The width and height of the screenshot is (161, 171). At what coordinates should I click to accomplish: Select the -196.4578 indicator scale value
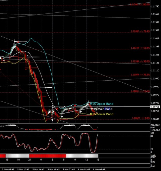(x=156, y=130)
